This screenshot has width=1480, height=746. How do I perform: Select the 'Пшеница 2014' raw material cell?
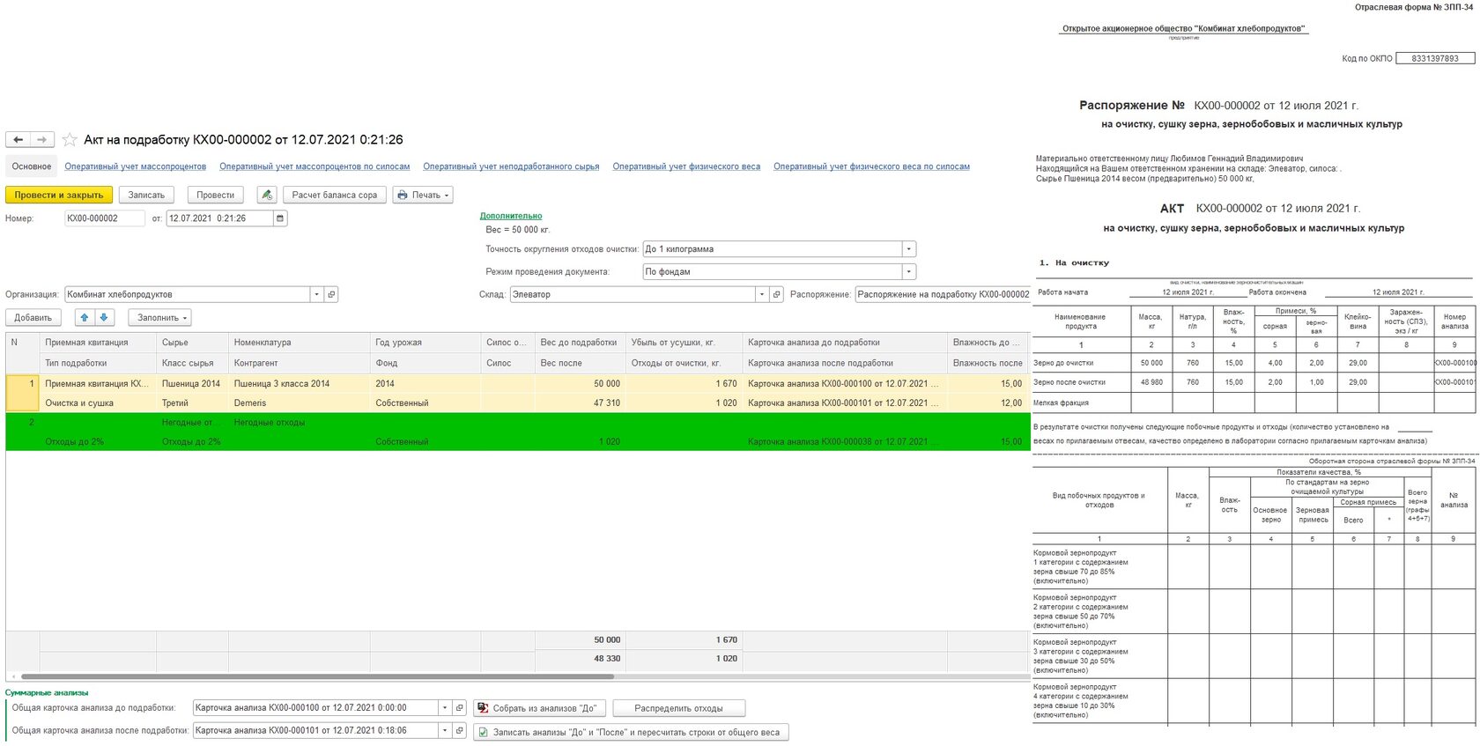[192, 384]
